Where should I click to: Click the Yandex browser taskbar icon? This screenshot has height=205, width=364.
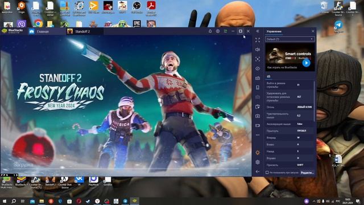(x=97, y=201)
